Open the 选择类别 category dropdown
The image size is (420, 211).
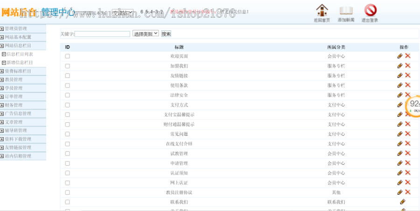click(146, 34)
